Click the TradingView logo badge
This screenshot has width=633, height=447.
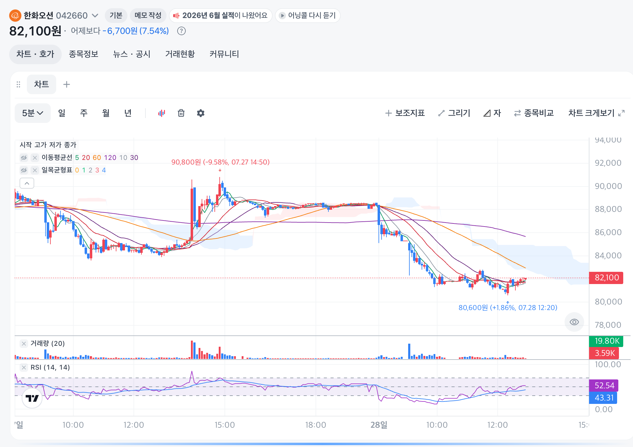pyautogui.click(x=32, y=398)
